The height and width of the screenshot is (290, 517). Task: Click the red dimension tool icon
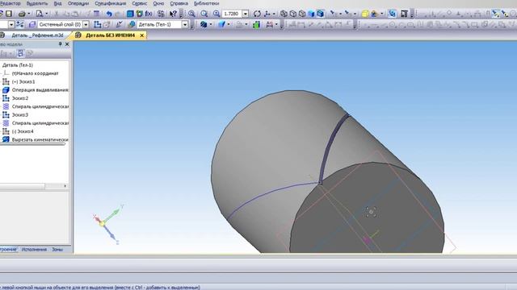click(x=270, y=24)
